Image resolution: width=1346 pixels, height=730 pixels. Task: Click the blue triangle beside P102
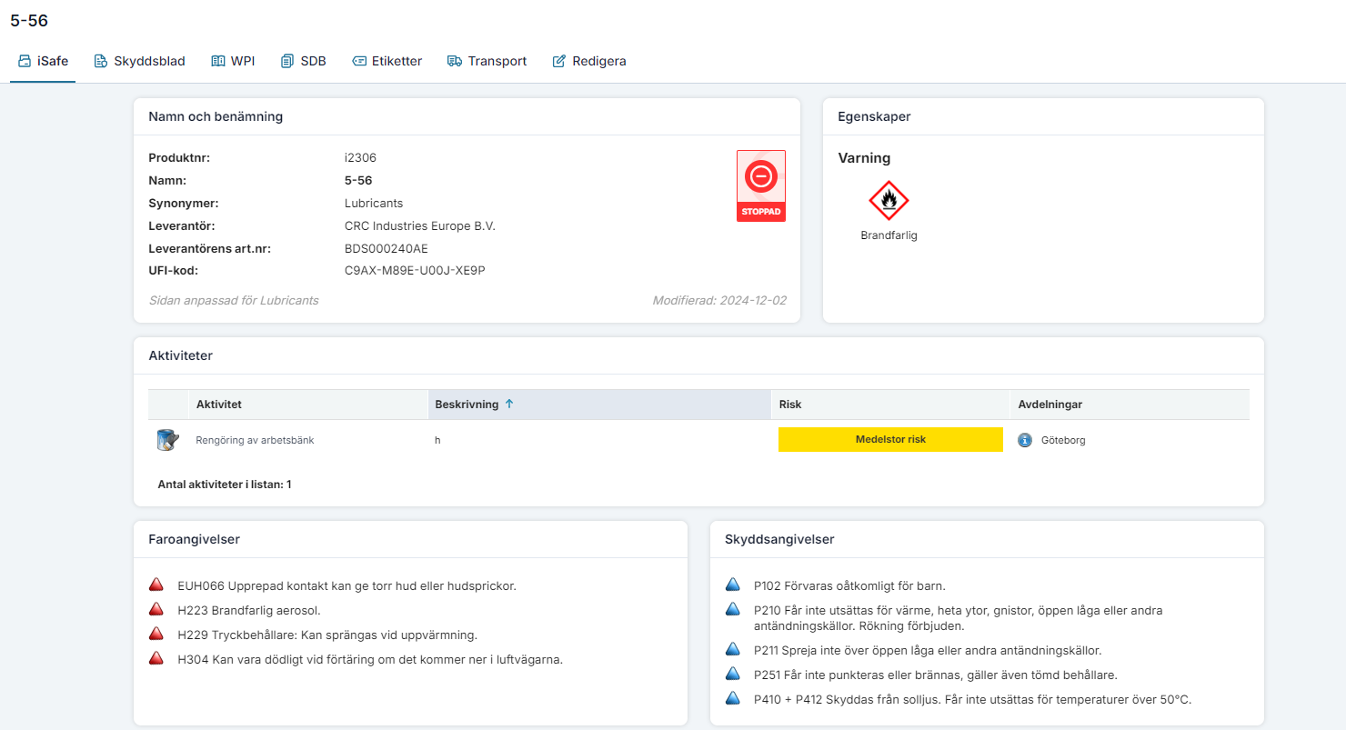click(x=733, y=585)
